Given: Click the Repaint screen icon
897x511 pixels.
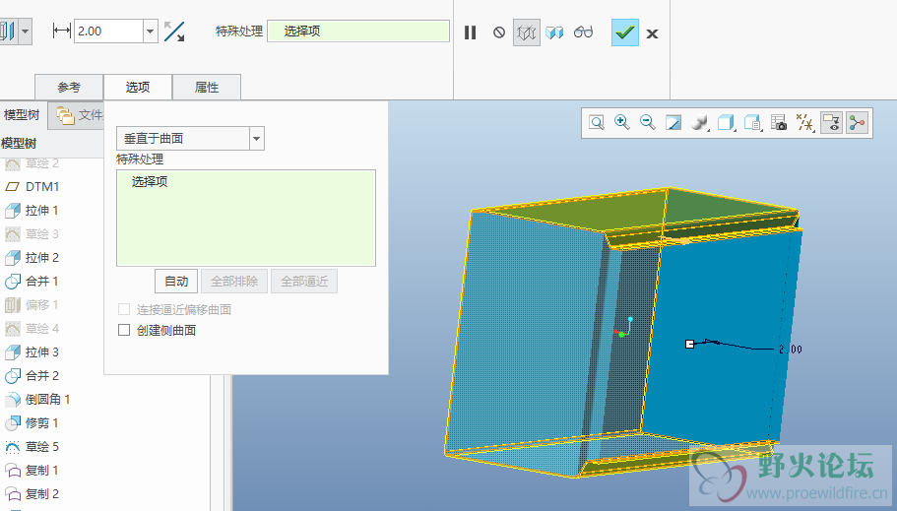Looking at the screenshot, I should pos(673,122).
